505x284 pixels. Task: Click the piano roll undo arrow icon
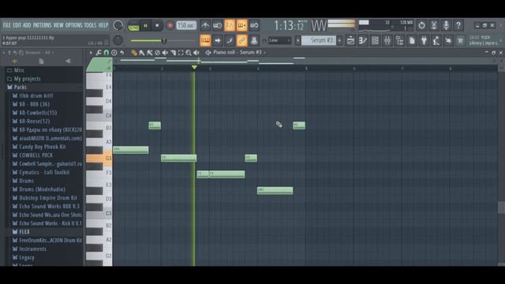pyautogui.click(x=122, y=53)
